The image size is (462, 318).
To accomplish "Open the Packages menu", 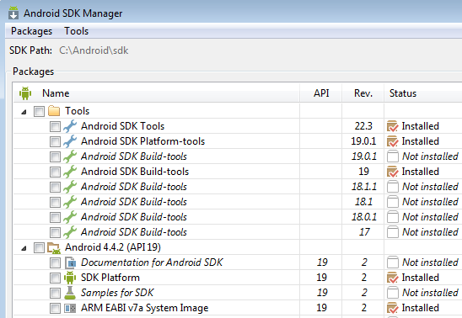I will tap(31, 31).
